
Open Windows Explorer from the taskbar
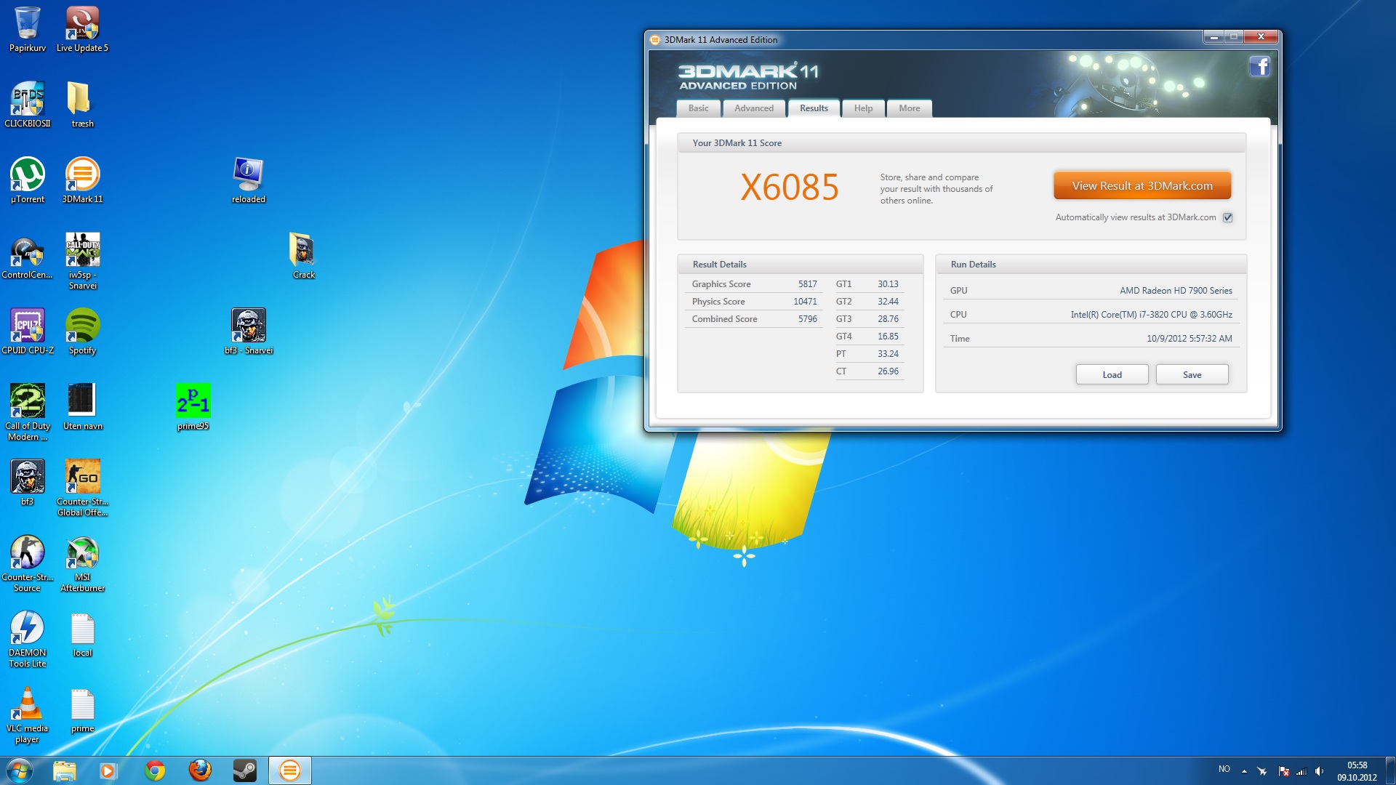point(65,770)
